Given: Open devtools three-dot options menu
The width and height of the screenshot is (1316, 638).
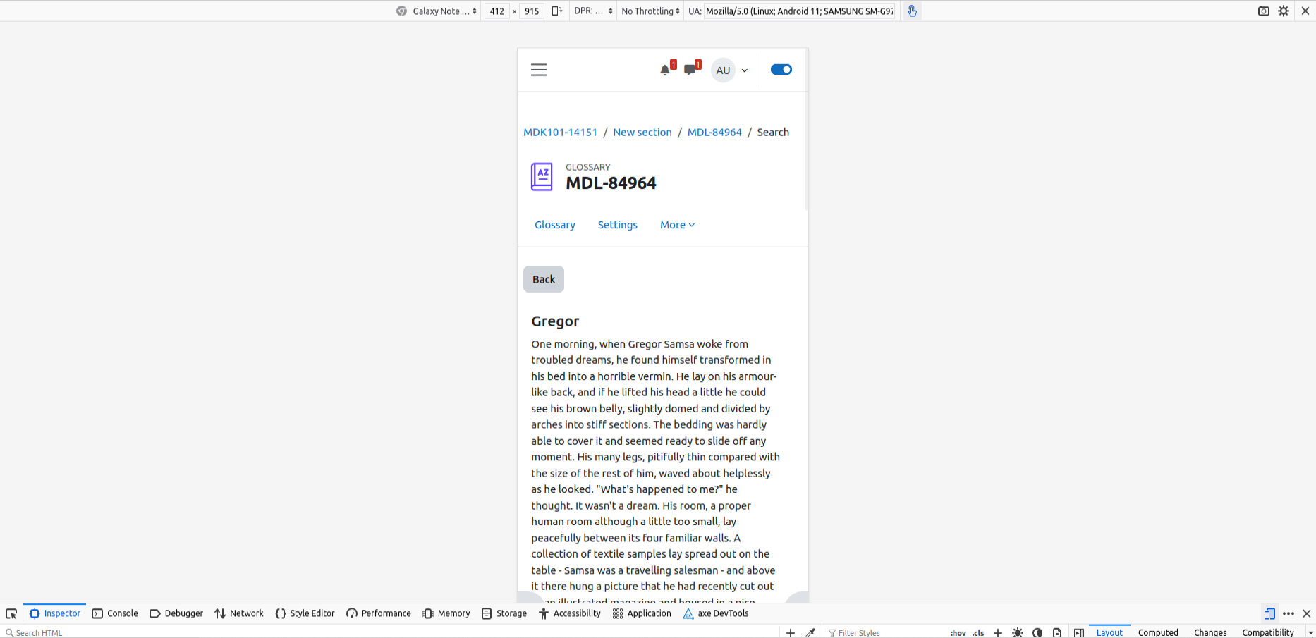Looking at the screenshot, I should 1288,613.
